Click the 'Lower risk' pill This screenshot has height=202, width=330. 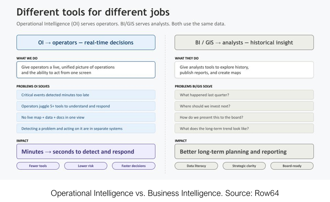(86, 166)
